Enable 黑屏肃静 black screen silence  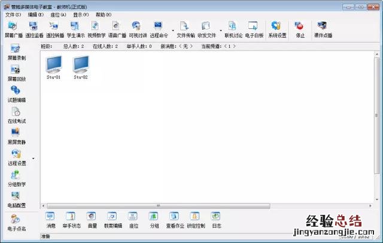17,136
